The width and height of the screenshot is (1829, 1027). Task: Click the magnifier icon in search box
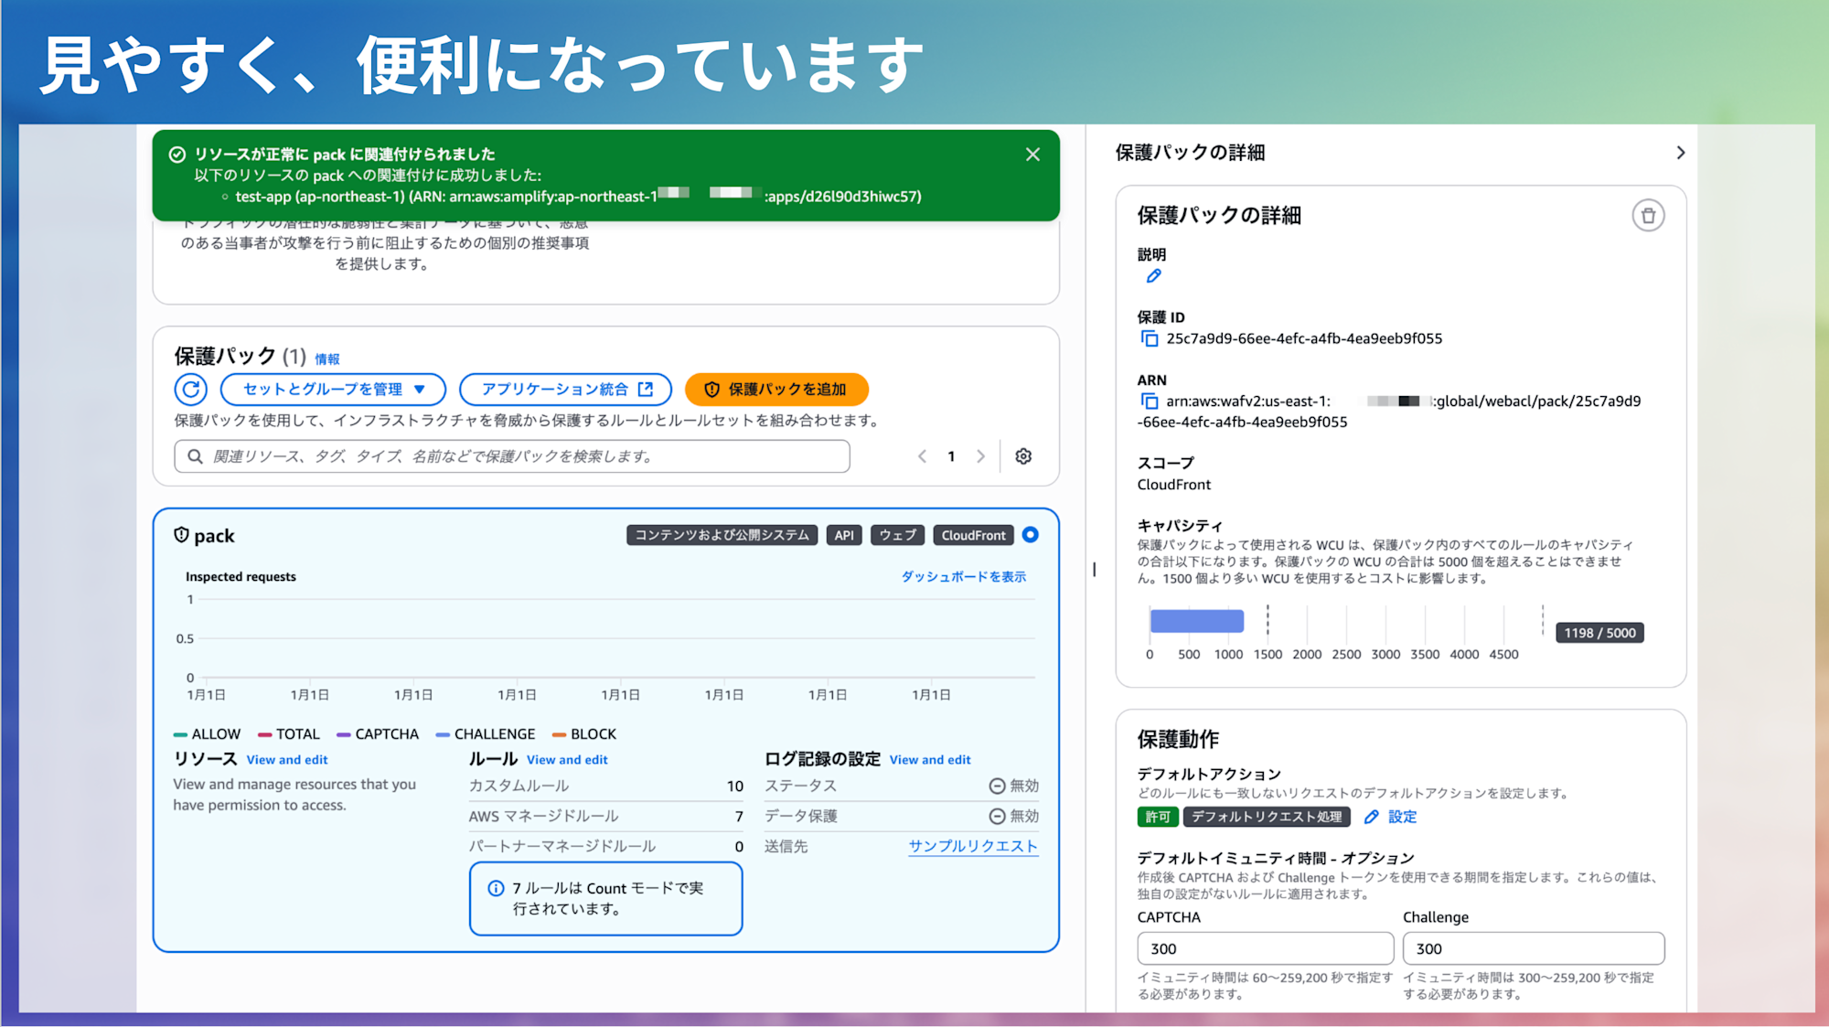[195, 456]
